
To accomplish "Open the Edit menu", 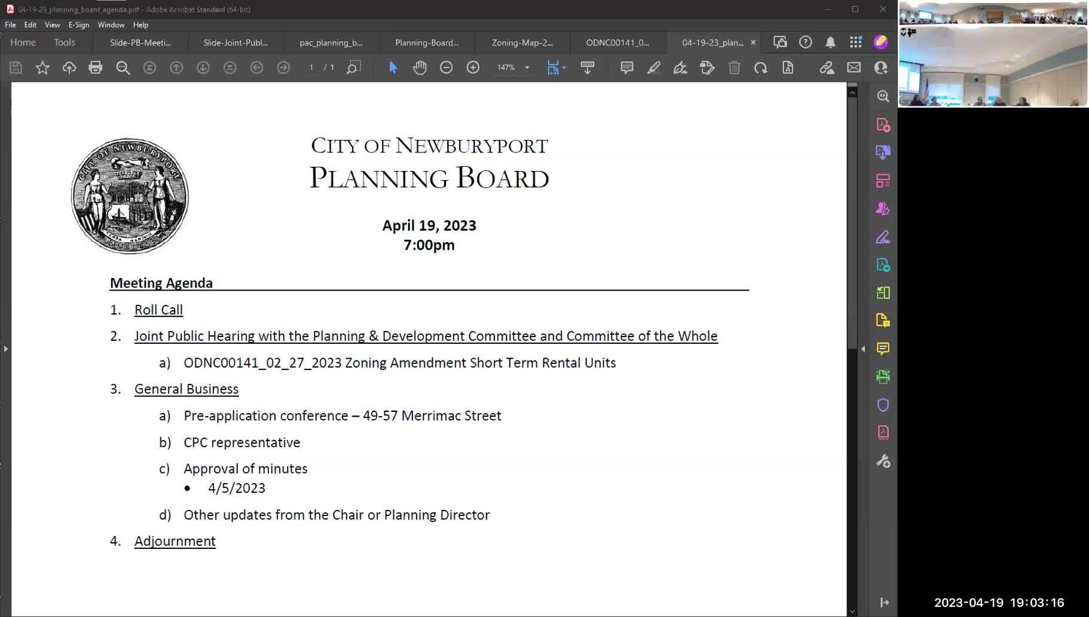I will pyautogui.click(x=30, y=25).
